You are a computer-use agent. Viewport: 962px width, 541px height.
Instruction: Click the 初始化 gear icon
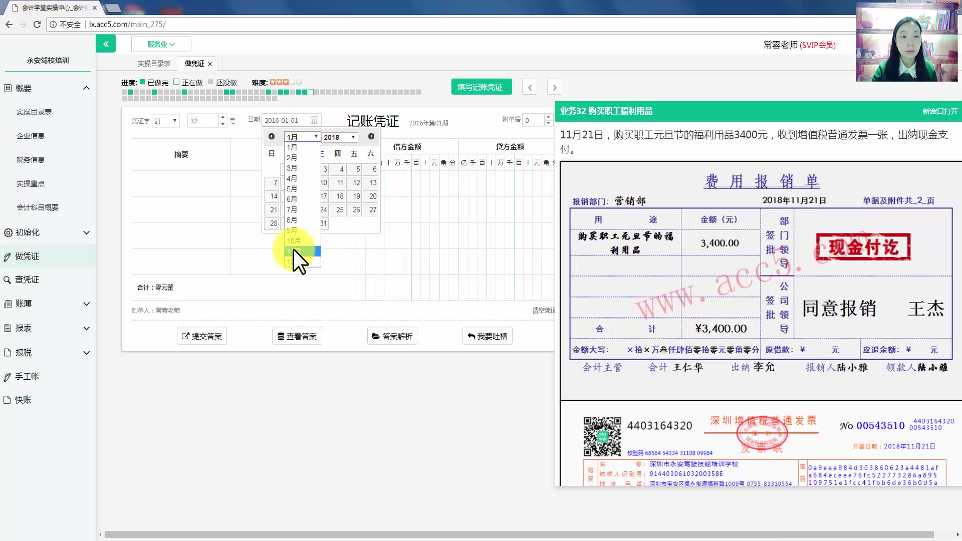[x=8, y=232]
